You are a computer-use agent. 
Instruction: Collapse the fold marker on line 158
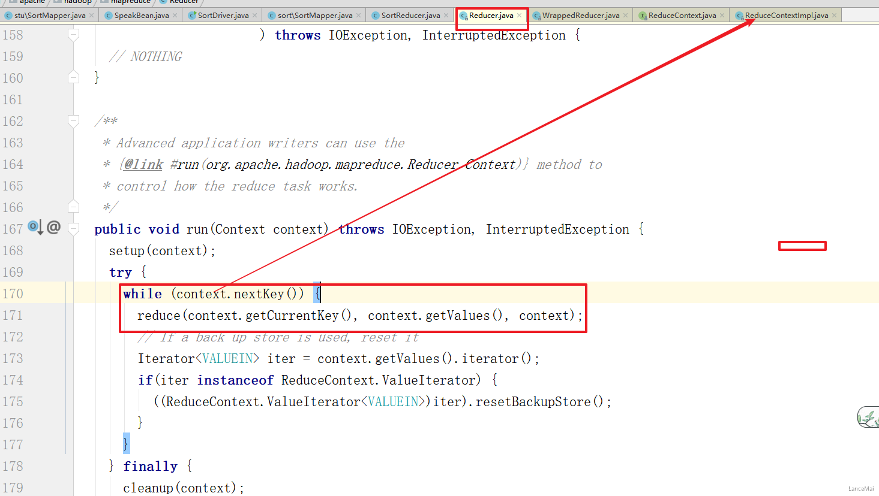tap(73, 35)
